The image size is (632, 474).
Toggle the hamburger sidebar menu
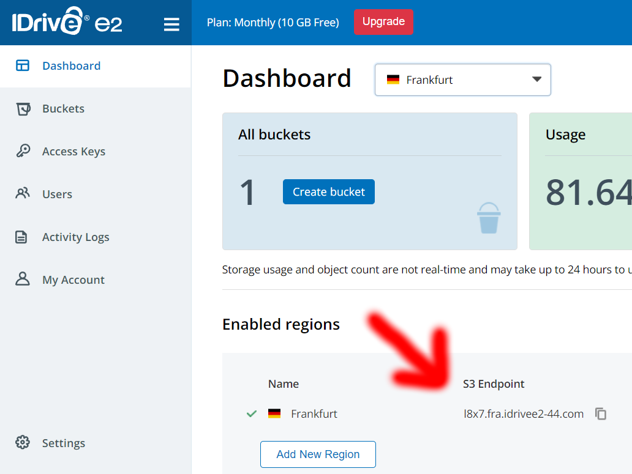pos(171,24)
